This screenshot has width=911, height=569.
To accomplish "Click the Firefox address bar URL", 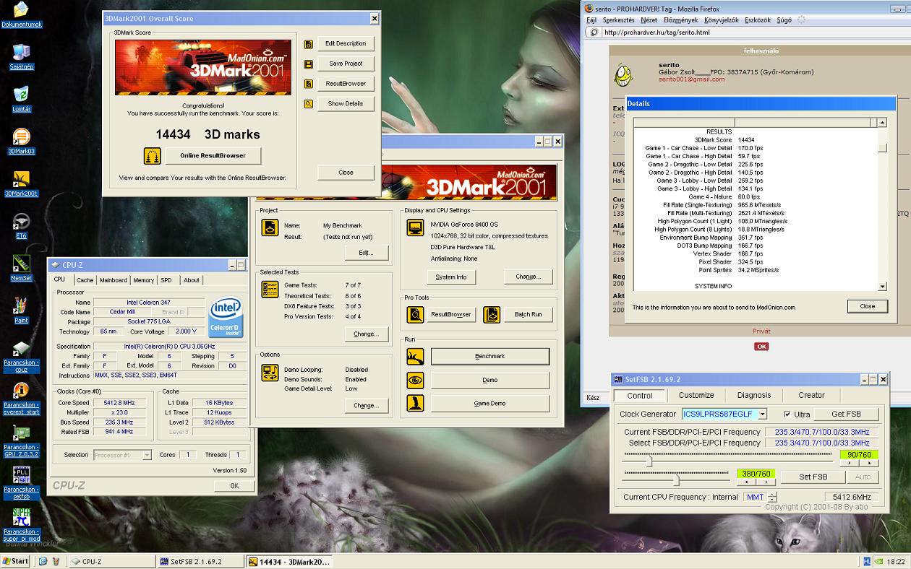I will (x=656, y=32).
